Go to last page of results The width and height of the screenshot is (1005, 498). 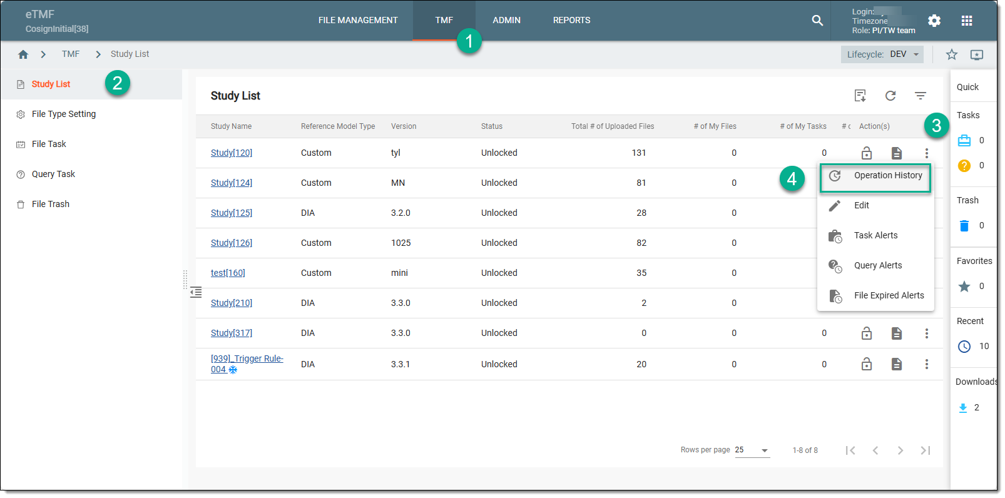[x=926, y=450]
